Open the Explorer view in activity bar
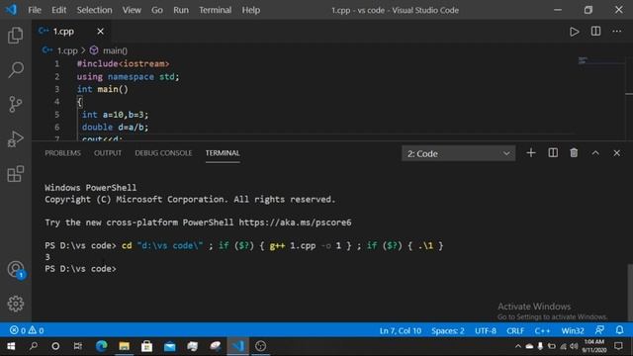This screenshot has width=633, height=356. click(16, 36)
